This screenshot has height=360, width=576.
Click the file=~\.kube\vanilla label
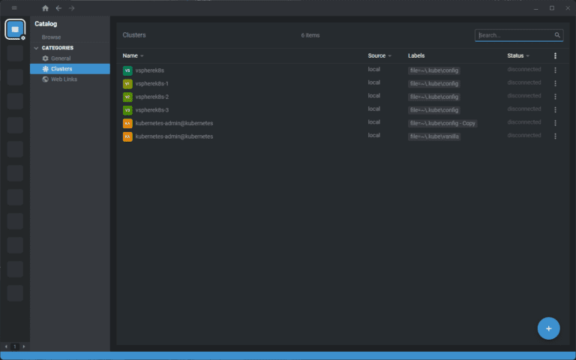(434, 136)
